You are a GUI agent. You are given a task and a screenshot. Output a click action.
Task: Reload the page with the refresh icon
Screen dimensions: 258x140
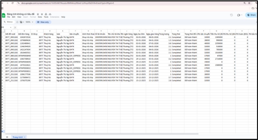[13, 3]
